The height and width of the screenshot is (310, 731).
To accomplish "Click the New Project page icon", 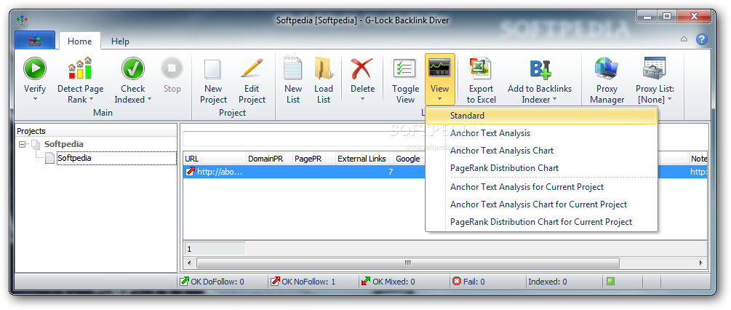I will (x=213, y=69).
